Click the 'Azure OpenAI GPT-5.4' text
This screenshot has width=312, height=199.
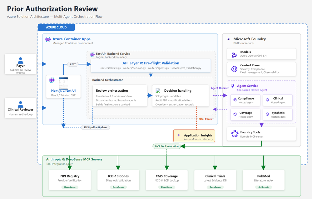pyautogui.click(x=253, y=56)
